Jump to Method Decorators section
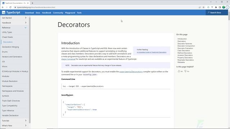Screen dimensions: 230x129 (185, 53)
